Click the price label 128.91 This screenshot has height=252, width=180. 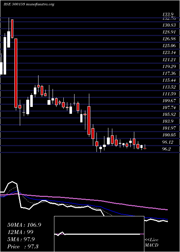tap(168, 32)
